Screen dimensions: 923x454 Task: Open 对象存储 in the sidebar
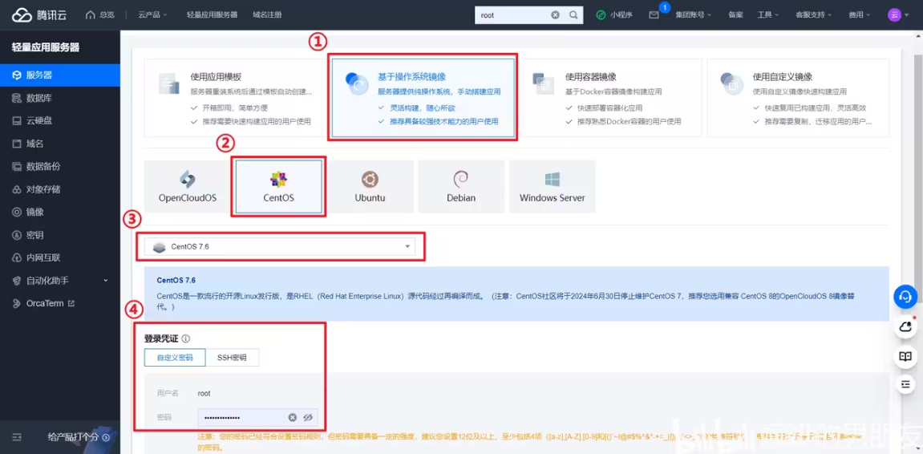click(60, 189)
